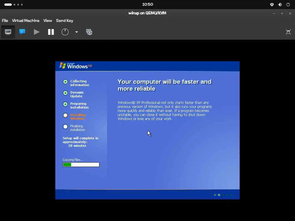
Task: Minimize the winxp viewer window
Action: (x=274, y=13)
